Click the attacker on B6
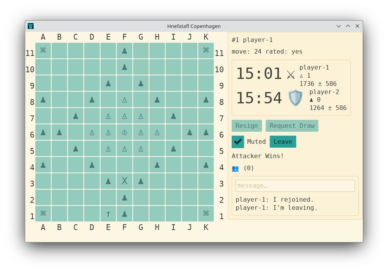This screenshot has height=272, width=388. point(59,133)
